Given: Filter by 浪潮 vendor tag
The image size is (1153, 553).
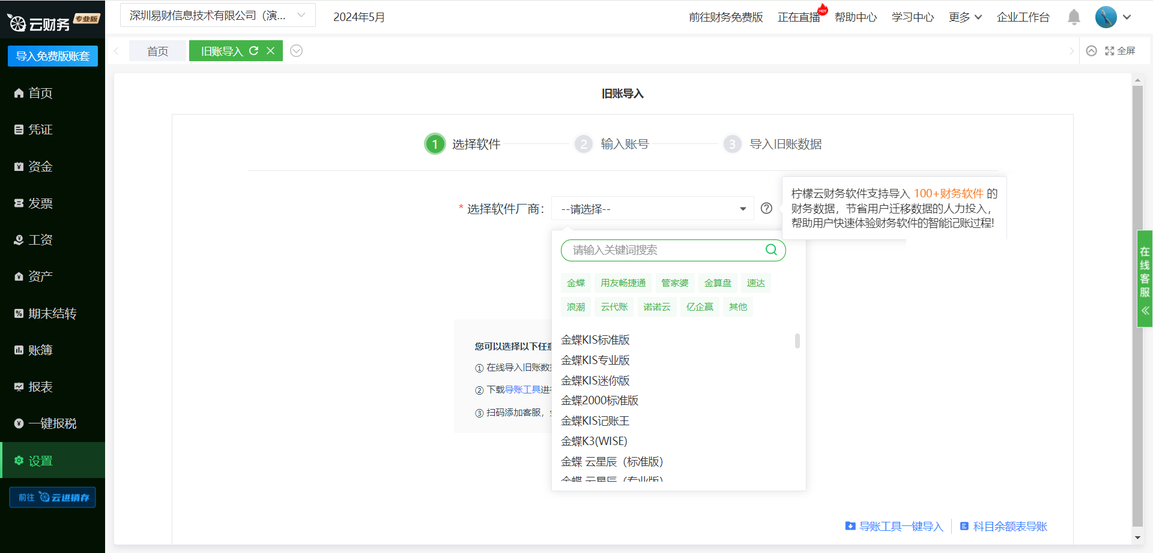Looking at the screenshot, I should pyautogui.click(x=576, y=306).
